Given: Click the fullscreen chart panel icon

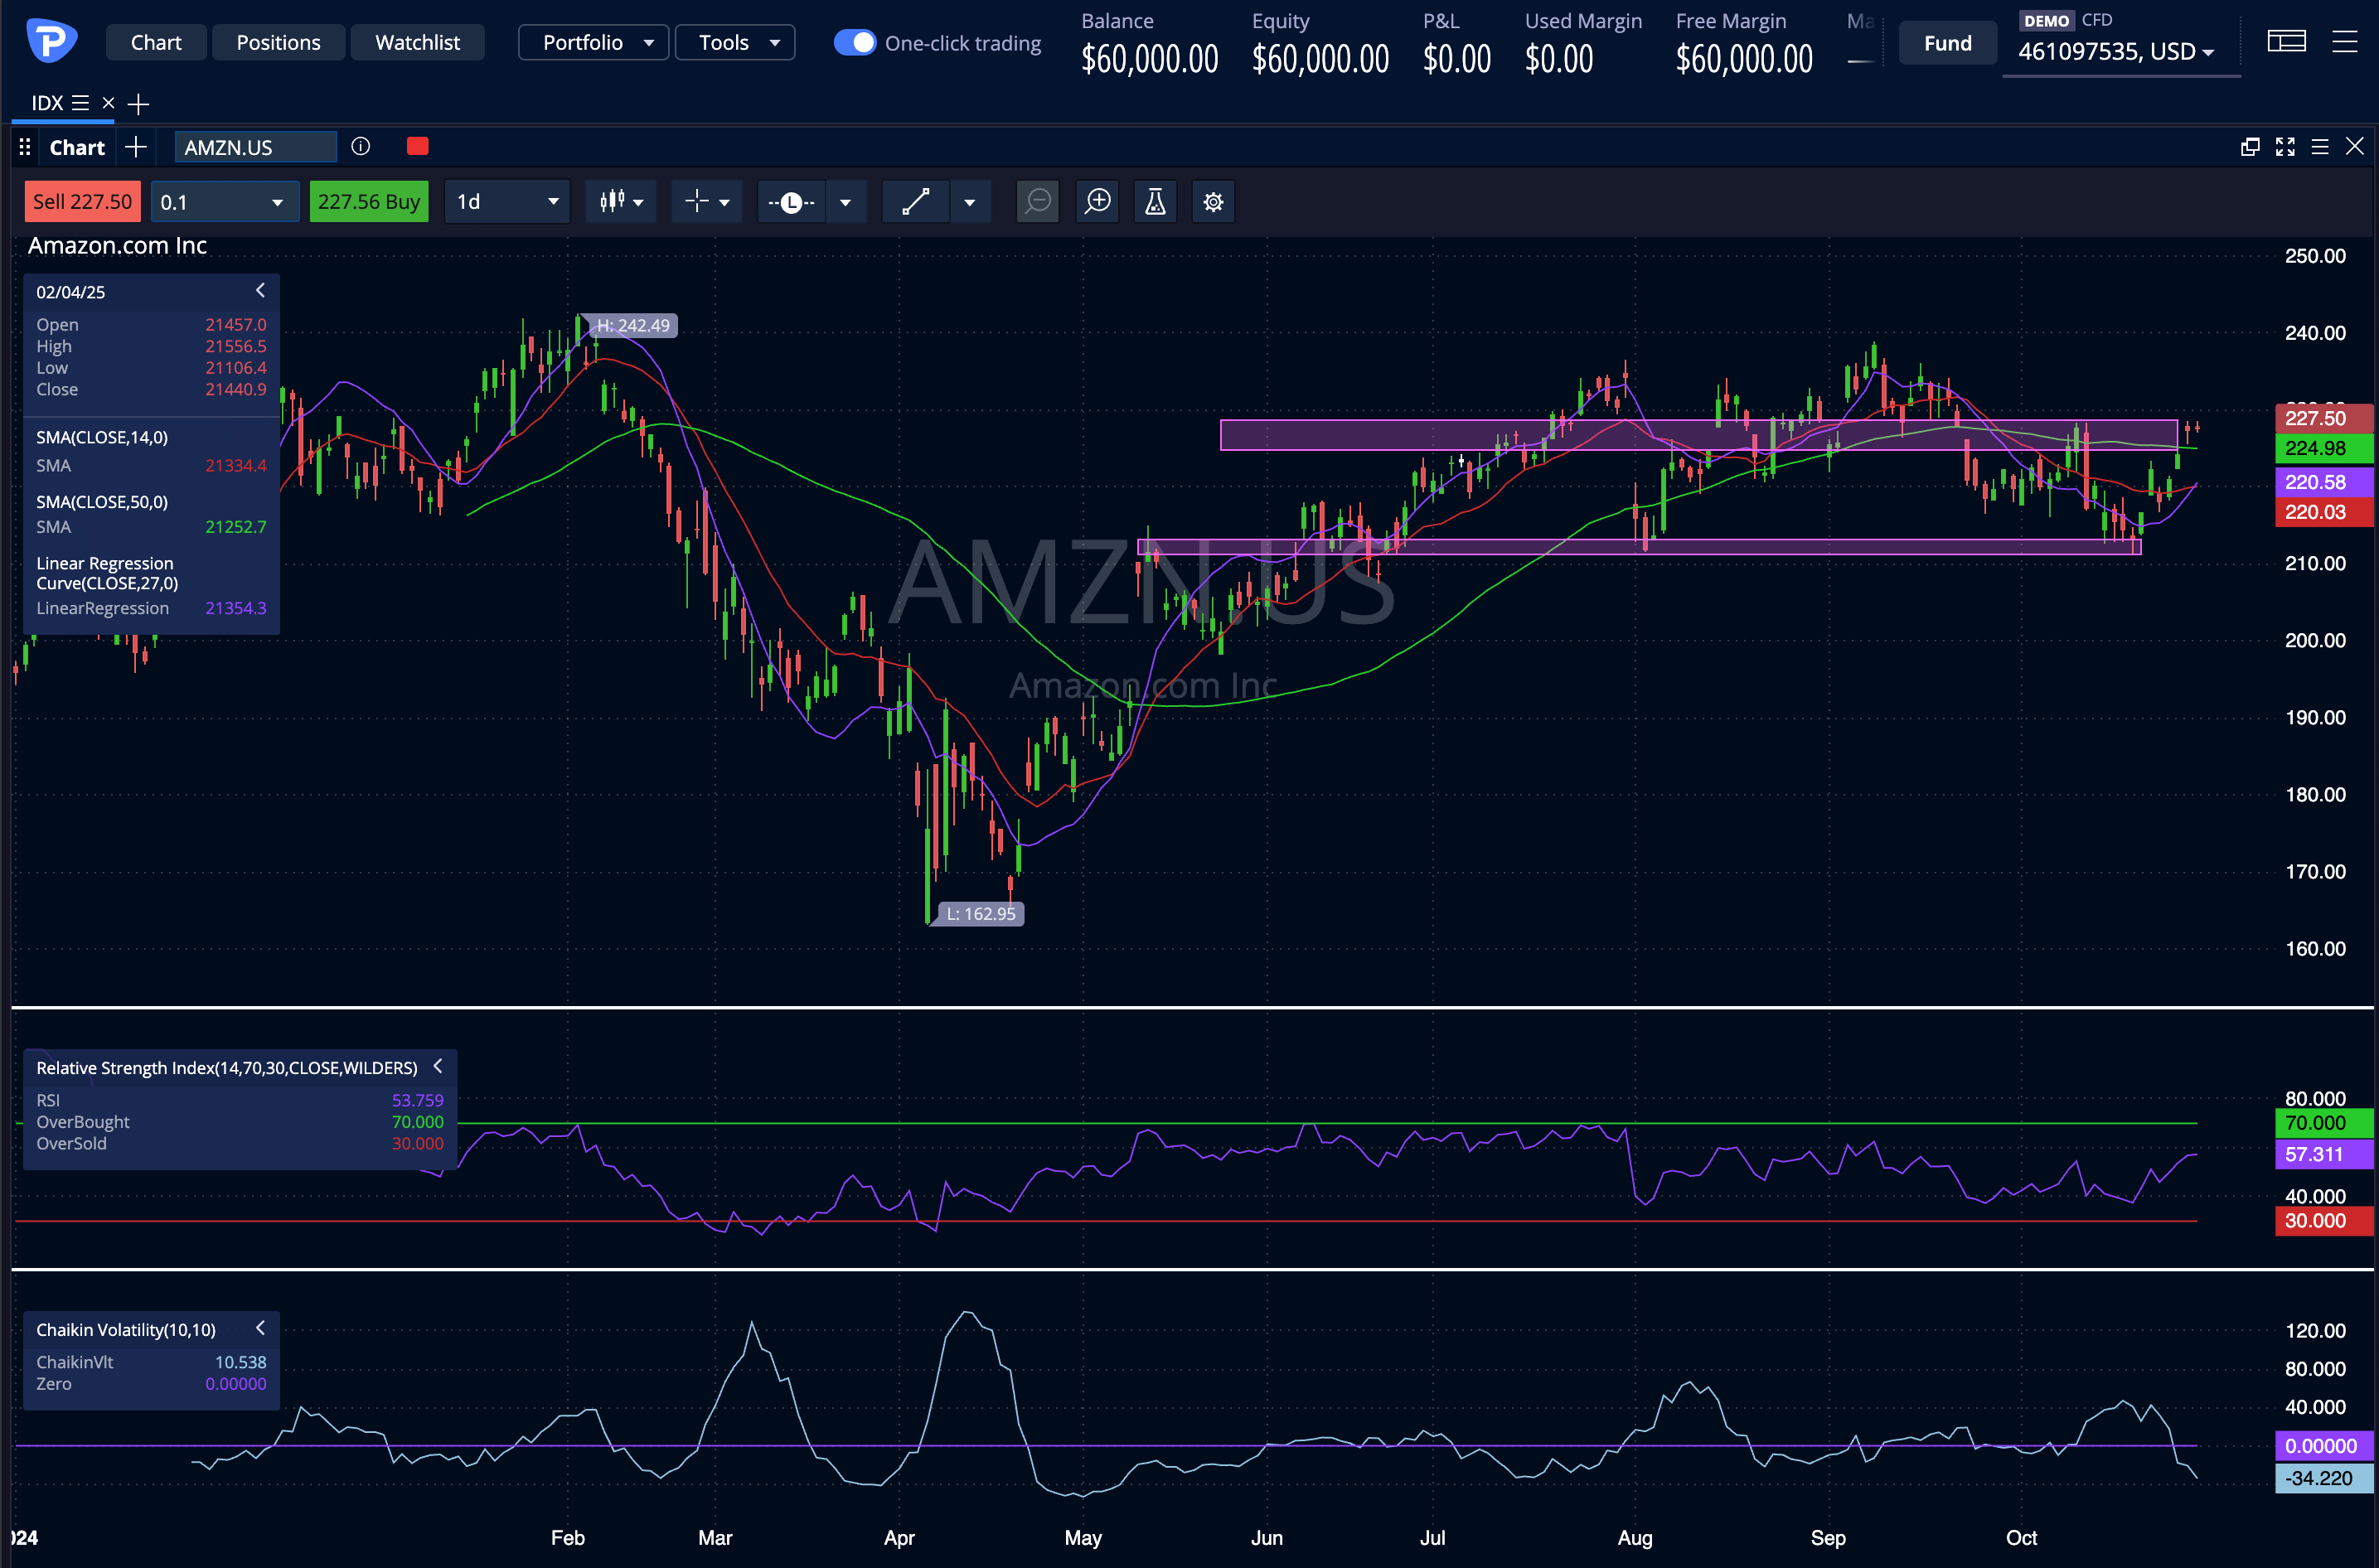Looking at the screenshot, I should coord(2285,147).
